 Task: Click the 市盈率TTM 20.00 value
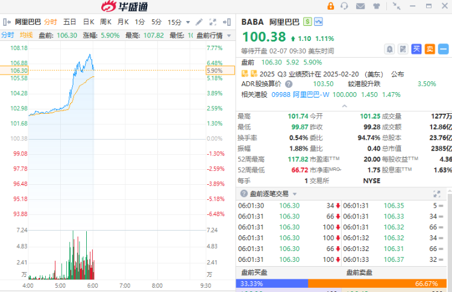(x=372, y=160)
